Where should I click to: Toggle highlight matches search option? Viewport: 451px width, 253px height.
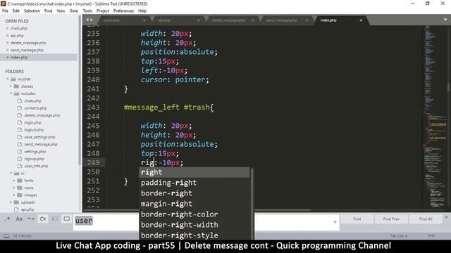[66, 219]
